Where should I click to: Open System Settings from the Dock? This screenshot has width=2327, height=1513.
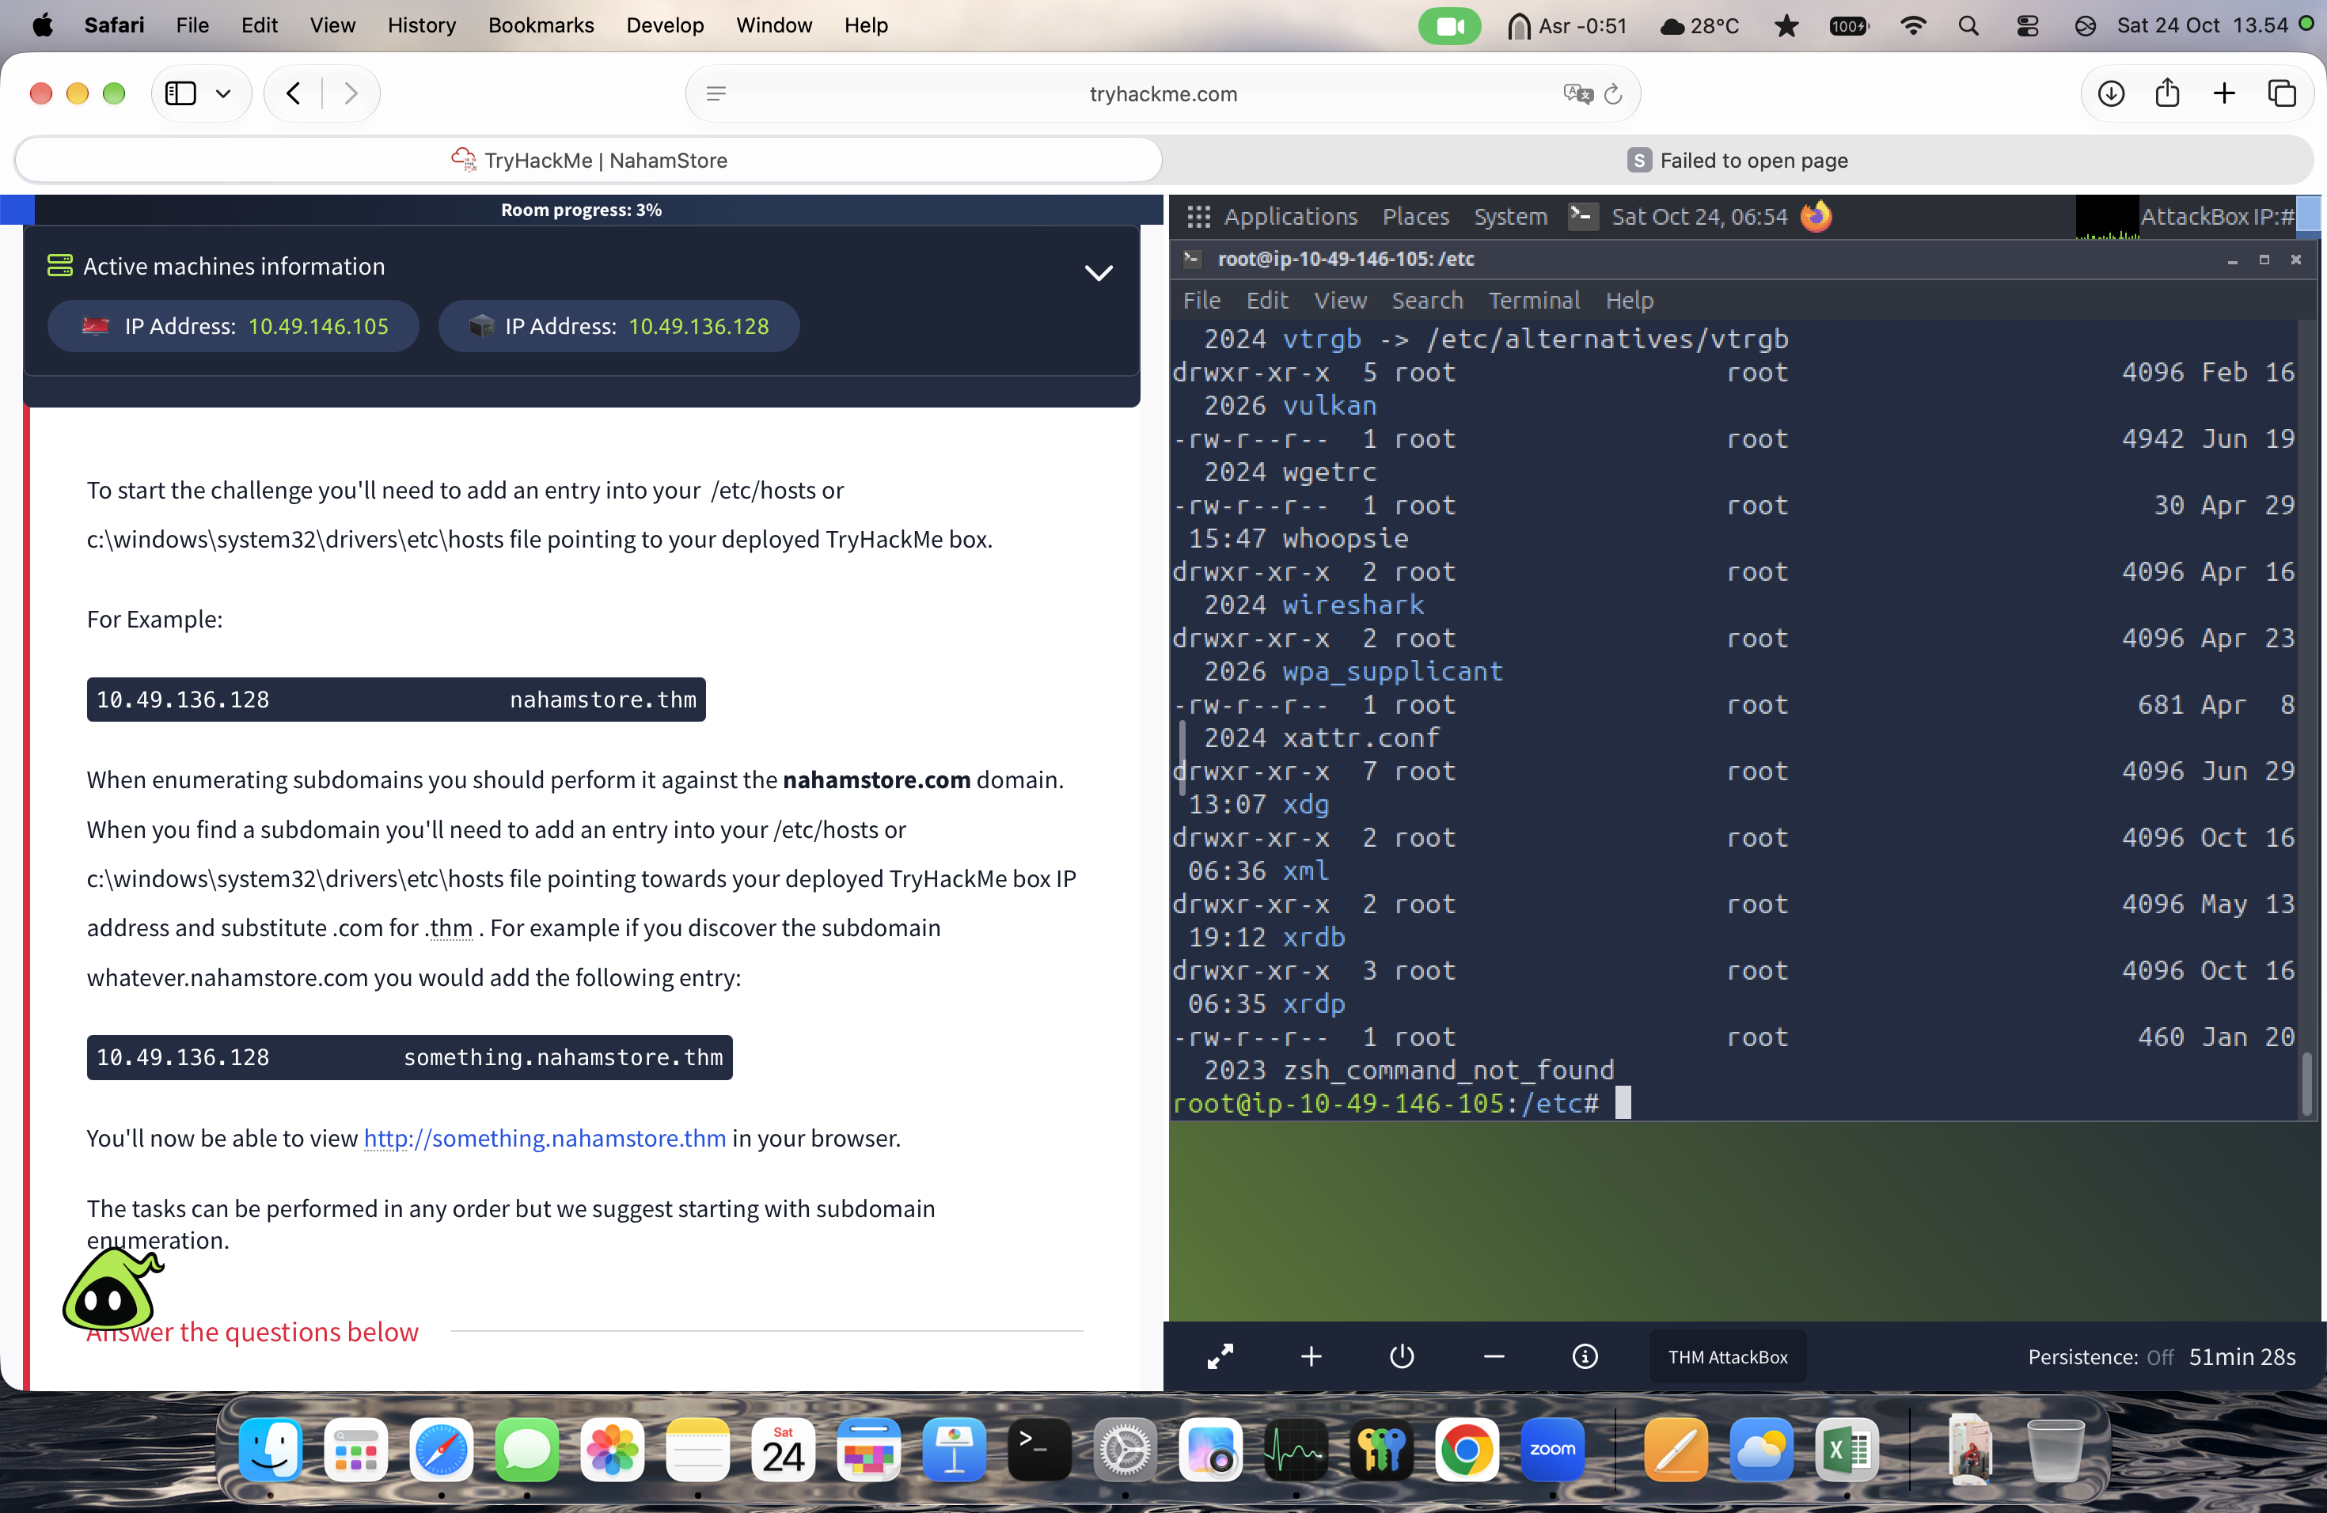[x=1125, y=1450]
